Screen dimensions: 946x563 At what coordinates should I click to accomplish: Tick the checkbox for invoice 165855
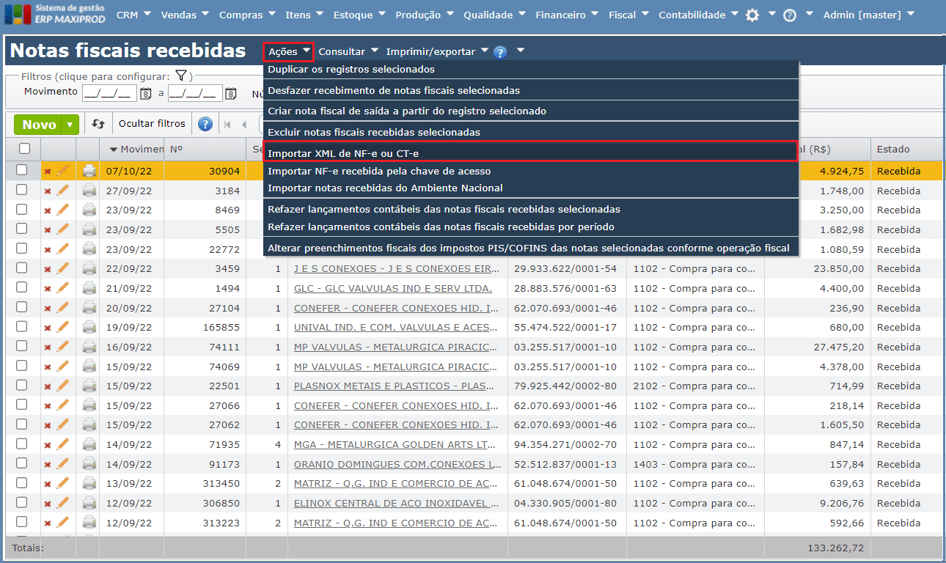point(22,327)
